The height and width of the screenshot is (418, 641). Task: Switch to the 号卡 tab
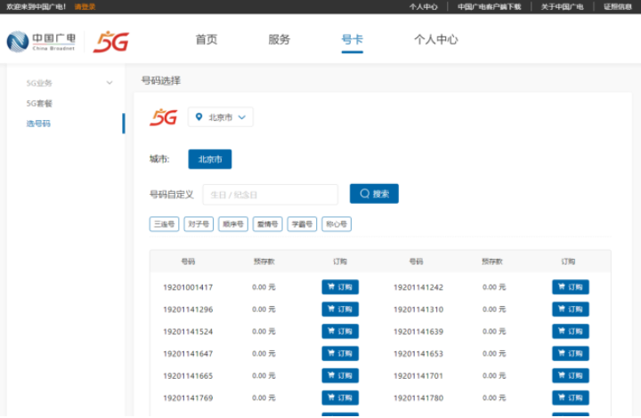click(x=352, y=40)
